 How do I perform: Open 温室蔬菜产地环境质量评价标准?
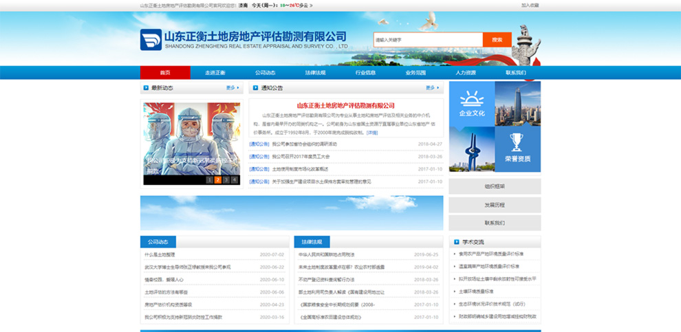tap(490, 267)
